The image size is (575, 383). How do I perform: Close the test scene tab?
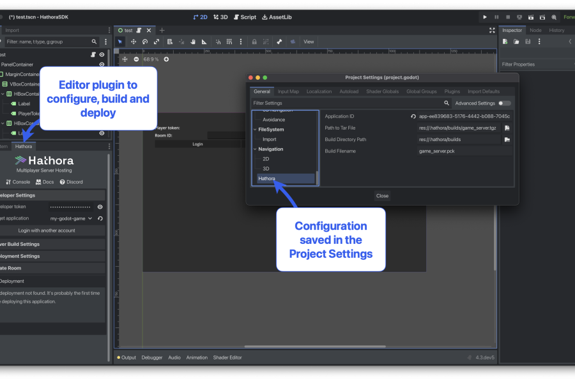tap(149, 31)
